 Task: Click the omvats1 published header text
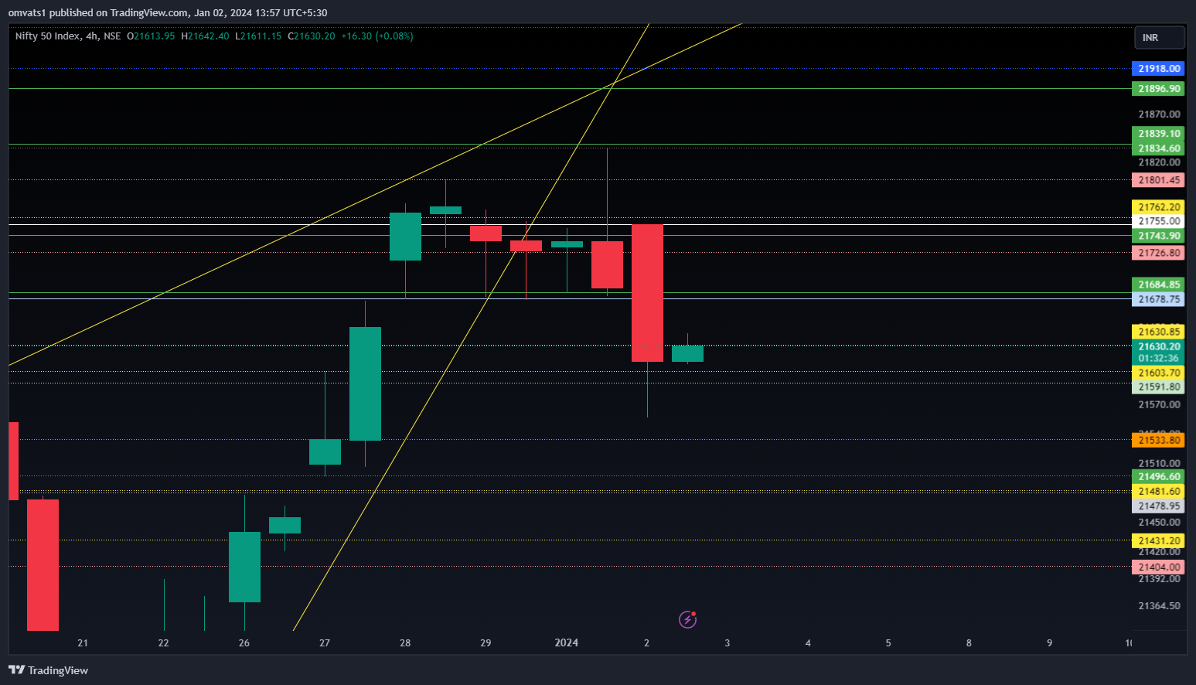tap(168, 12)
